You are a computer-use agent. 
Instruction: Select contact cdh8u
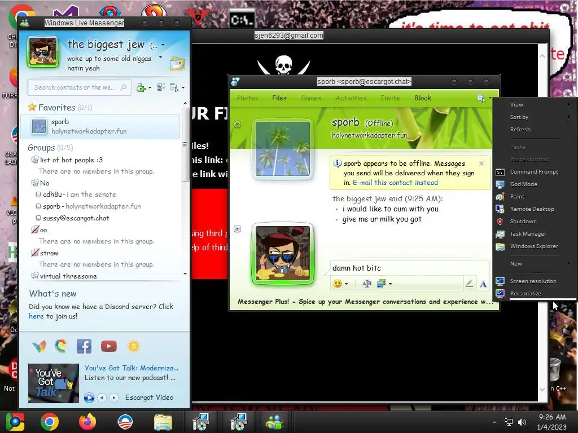pos(76,195)
